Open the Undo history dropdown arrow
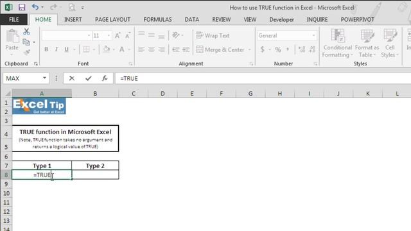The image size is (411, 231). [42, 7]
